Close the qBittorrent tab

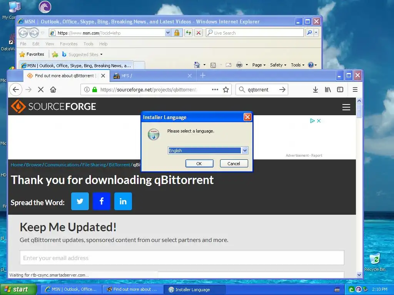(x=103, y=76)
